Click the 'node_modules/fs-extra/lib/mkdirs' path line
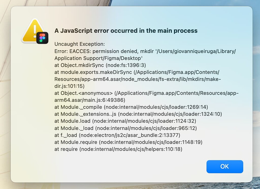 point(138,79)
